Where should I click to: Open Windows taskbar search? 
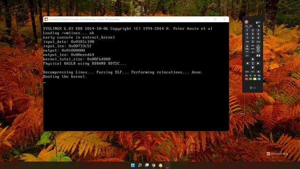pos(140,165)
